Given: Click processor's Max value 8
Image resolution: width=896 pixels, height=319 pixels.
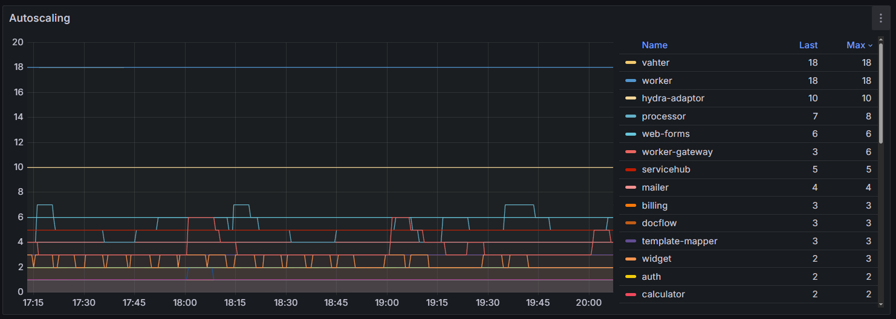Looking at the screenshot, I should click(869, 116).
